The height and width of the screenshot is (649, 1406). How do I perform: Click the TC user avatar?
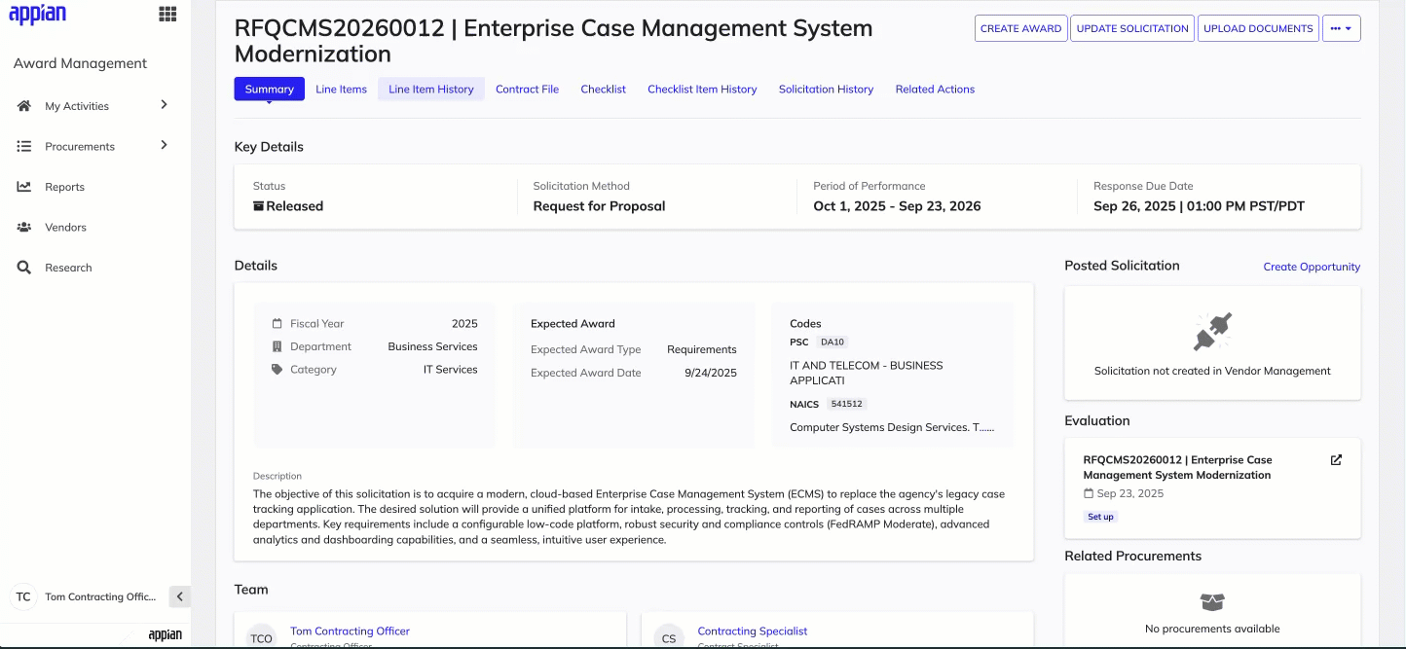(23, 596)
